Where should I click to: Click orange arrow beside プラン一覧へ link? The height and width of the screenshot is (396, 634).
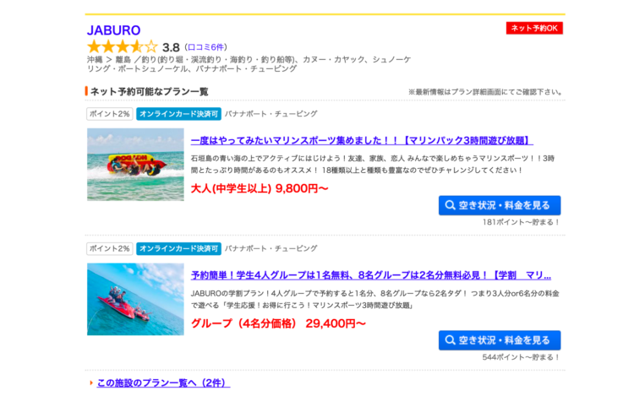[91, 382]
